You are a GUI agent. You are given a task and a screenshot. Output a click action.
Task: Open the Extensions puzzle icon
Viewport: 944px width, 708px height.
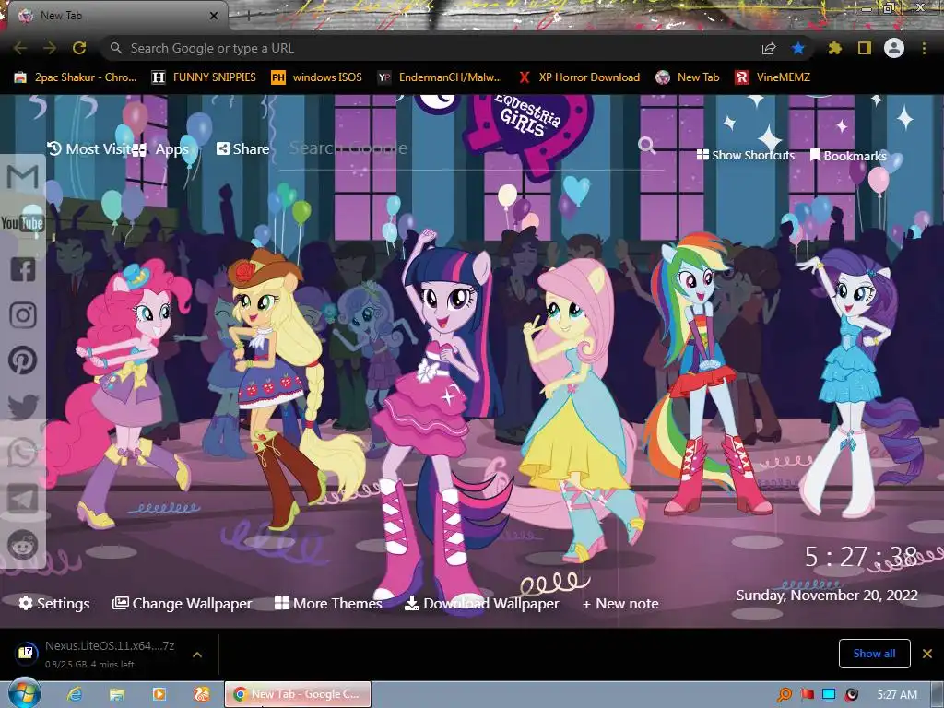(x=834, y=48)
